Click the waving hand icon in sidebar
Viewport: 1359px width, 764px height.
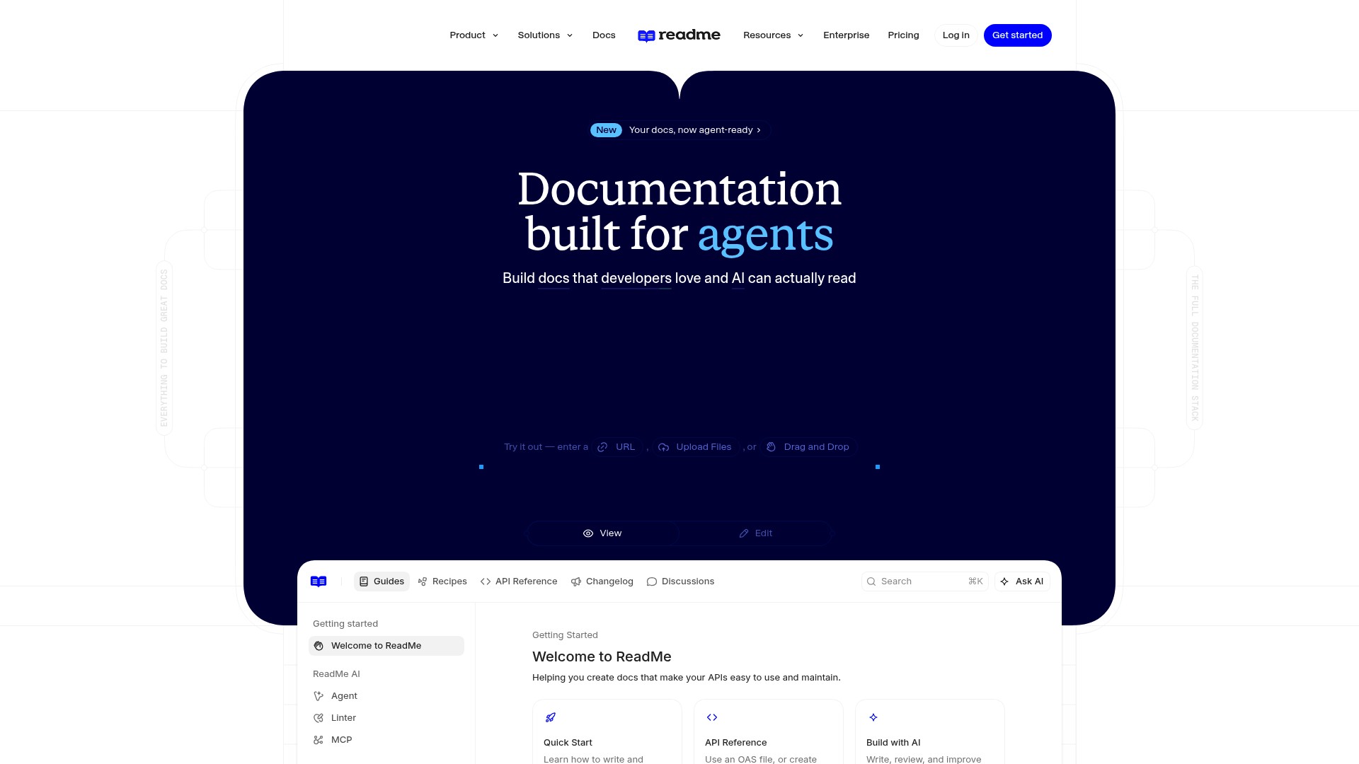coord(319,646)
